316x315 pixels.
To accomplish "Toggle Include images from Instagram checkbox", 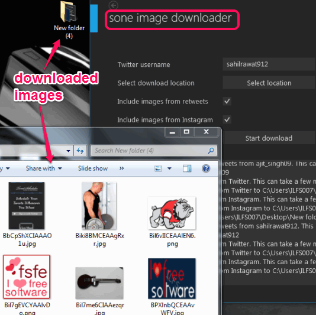I will (227, 119).
